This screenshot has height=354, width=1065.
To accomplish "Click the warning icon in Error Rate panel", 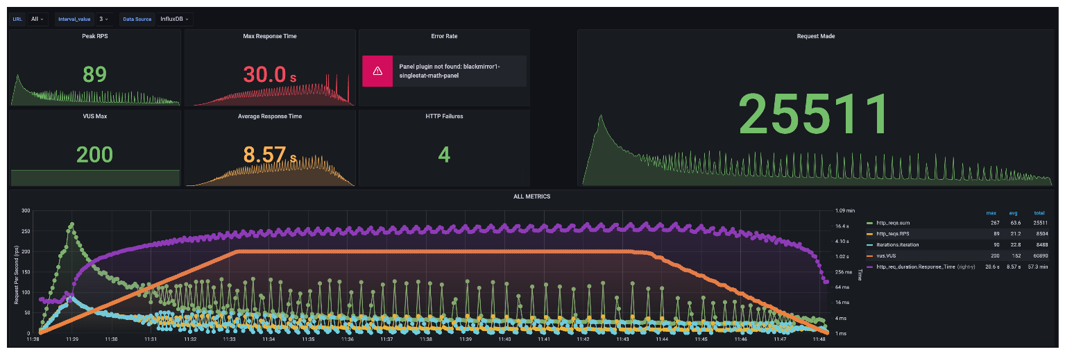I will pyautogui.click(x=377, y=71).
